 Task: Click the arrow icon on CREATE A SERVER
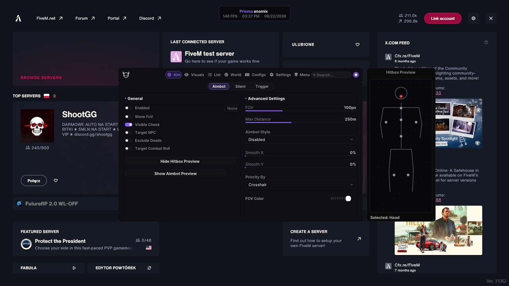tap(359, 239)
